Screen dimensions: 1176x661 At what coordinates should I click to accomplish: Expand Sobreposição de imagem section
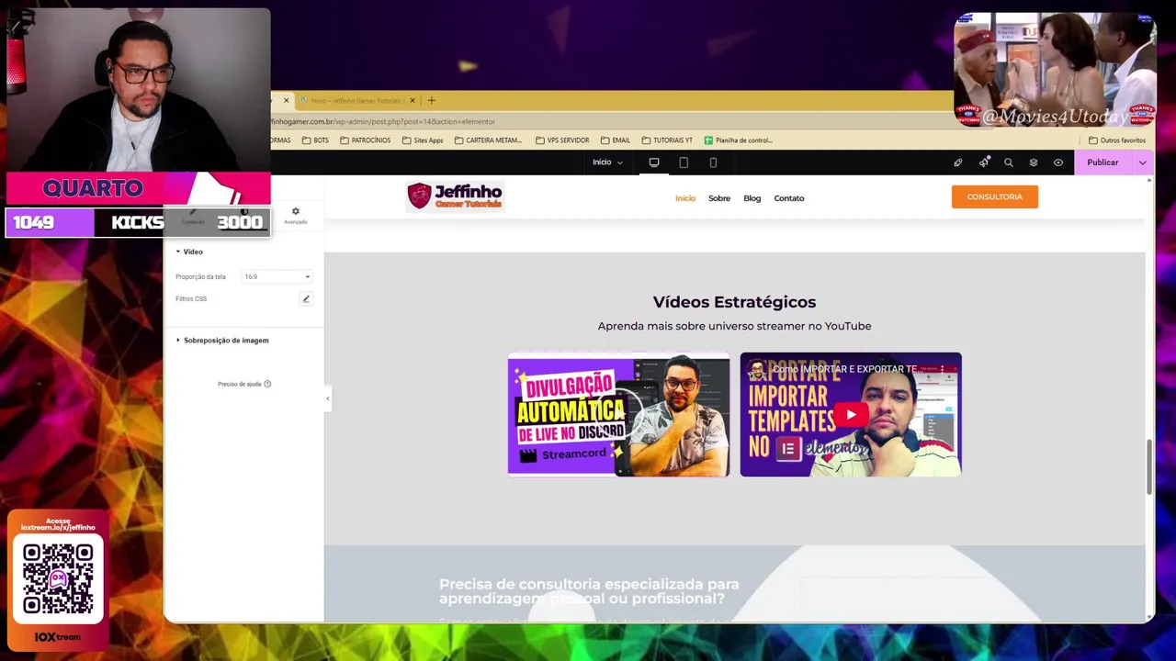pos(222,341)
